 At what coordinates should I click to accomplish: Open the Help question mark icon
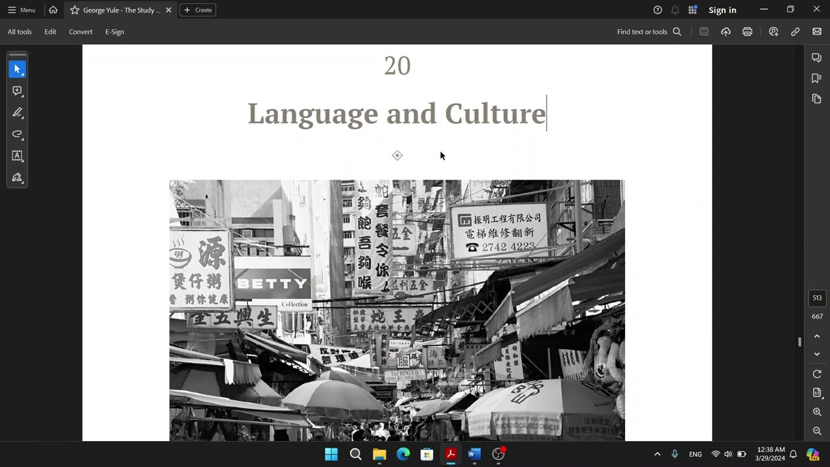tap(658, 10)
